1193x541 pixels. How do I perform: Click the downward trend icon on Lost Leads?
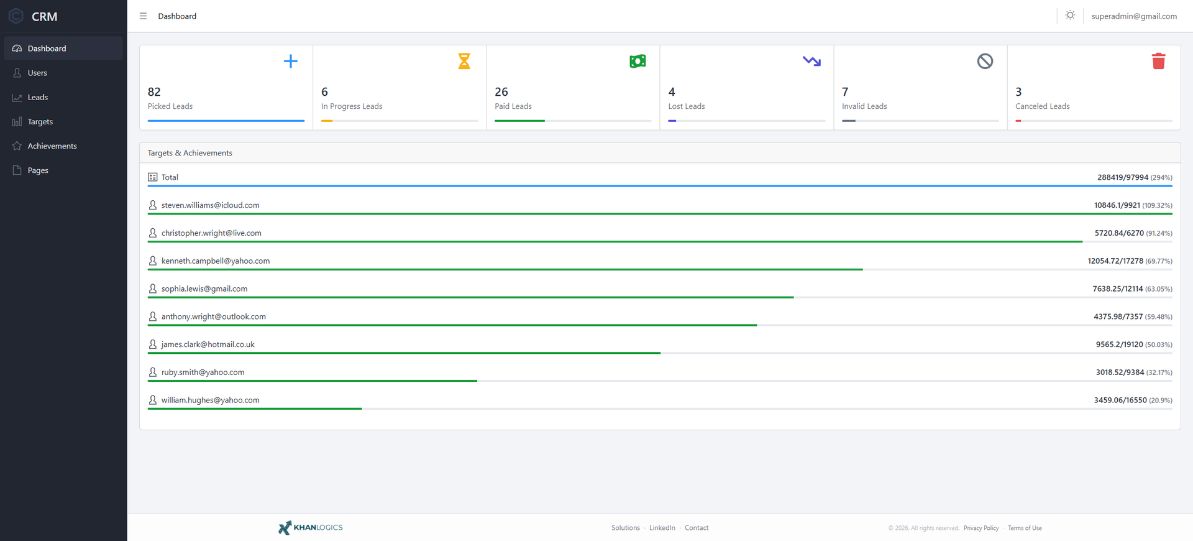(x=811, y=61)
